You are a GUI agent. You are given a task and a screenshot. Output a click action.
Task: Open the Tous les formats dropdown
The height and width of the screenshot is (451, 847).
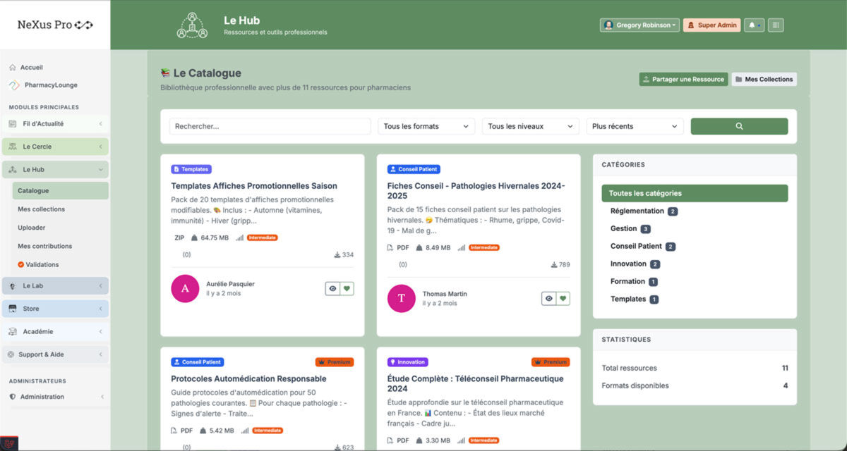coord(426,126)
